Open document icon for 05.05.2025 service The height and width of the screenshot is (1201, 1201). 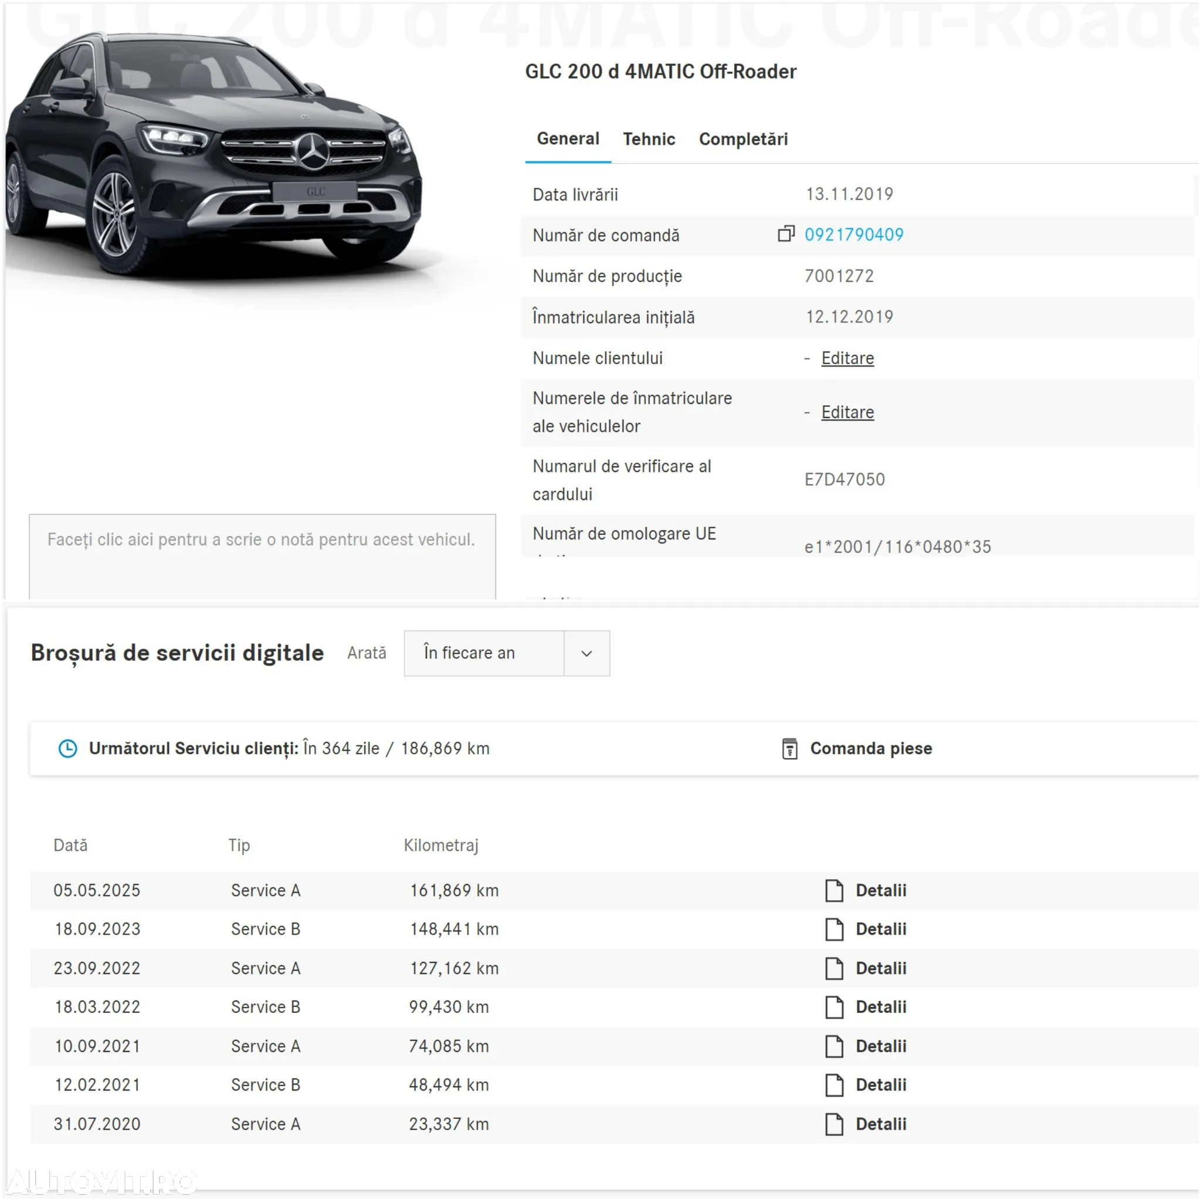tap(834, 890)
